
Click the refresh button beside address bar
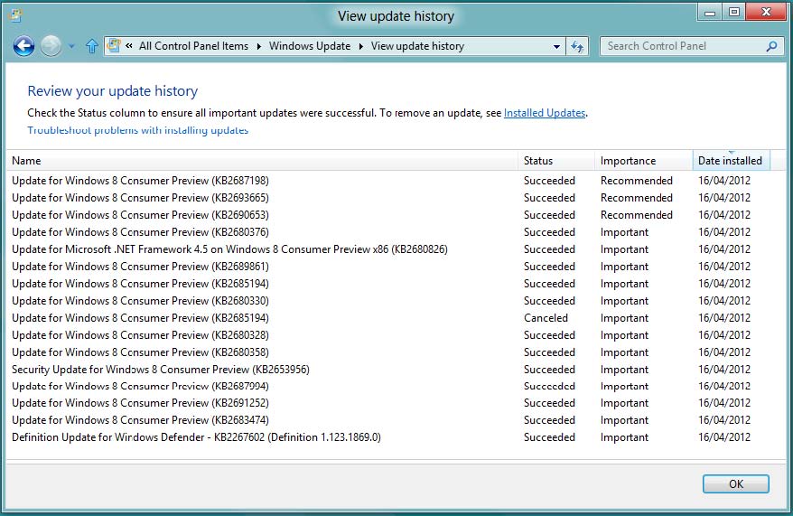(578, 46)
